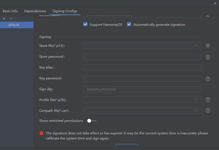Open help for Profile file (*.p7b)
This screenshot has height=150, width=219.
208,100
